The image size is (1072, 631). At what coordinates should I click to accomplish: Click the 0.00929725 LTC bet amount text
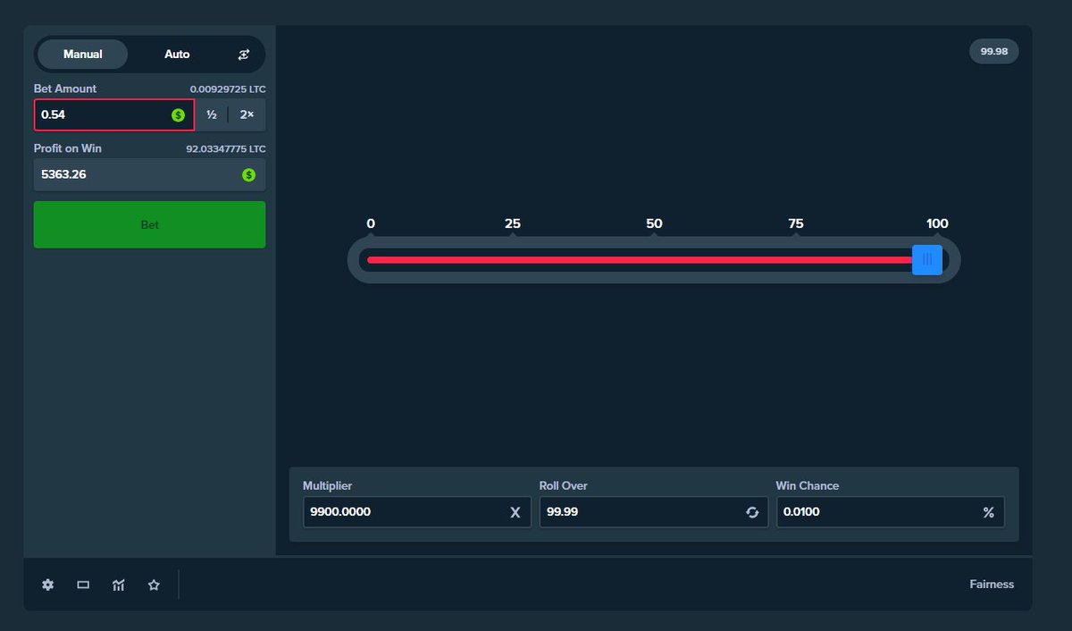point(228,89)
